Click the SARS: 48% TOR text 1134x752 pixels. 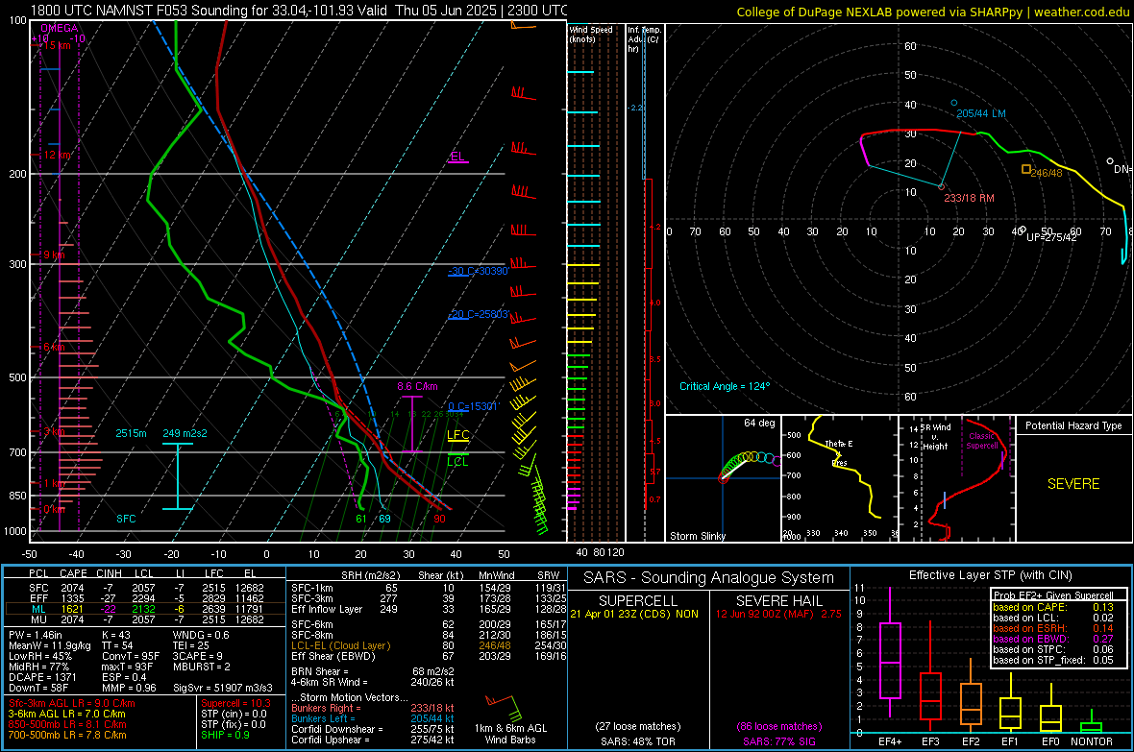(638, 741)
